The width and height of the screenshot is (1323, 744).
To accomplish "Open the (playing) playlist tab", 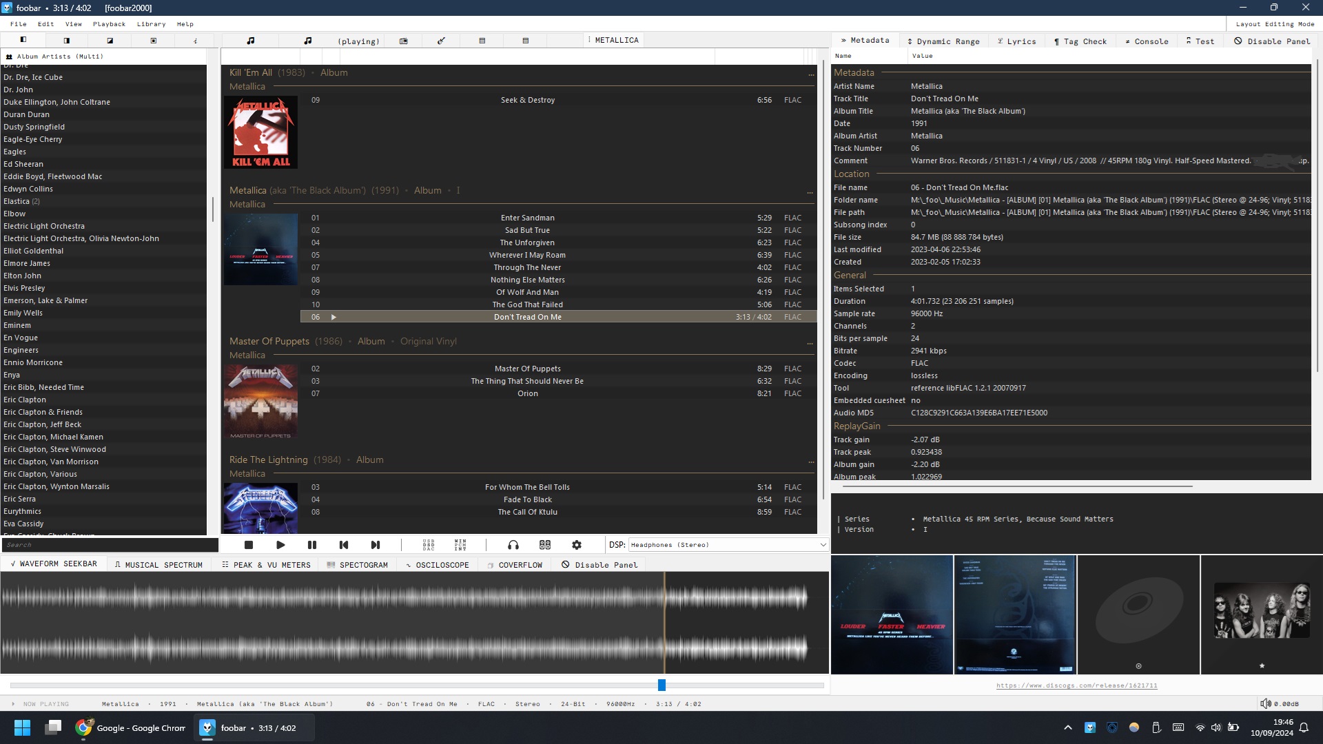I will click(x=358, y=41).
